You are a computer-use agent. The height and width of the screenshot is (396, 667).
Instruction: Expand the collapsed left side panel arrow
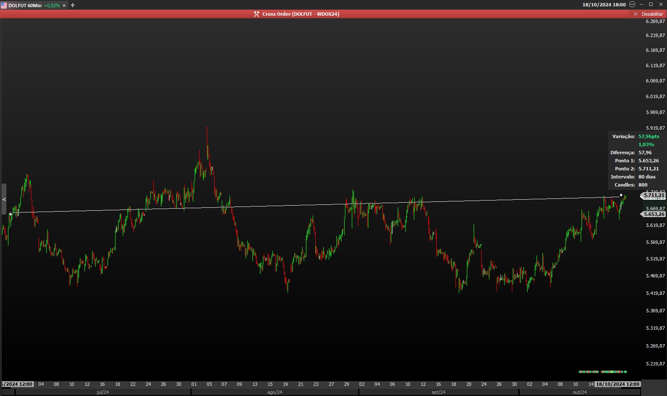pyautogui.click(x=4, y=199)
